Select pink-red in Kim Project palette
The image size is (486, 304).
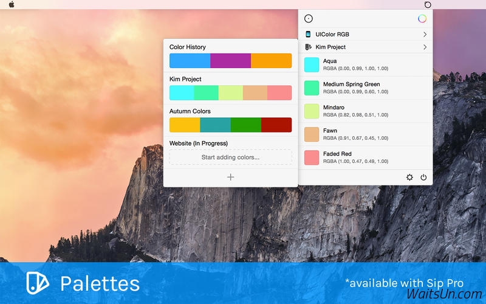279,93
